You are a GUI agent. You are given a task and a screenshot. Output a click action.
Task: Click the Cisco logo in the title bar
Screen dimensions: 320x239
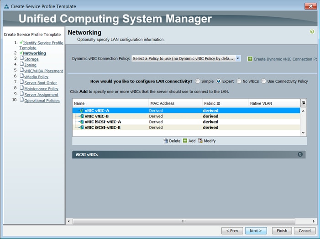click(6, 6)
